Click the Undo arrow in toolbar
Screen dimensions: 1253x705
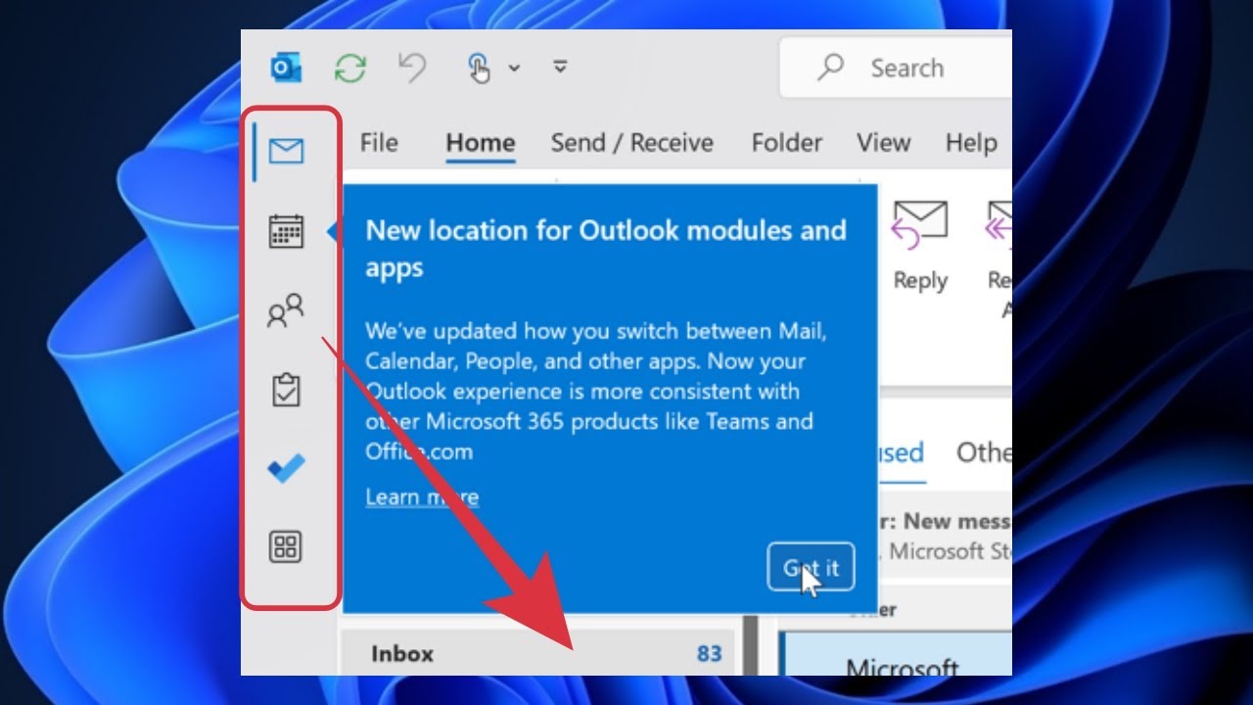pyautogui.click(x=412, y=68)
